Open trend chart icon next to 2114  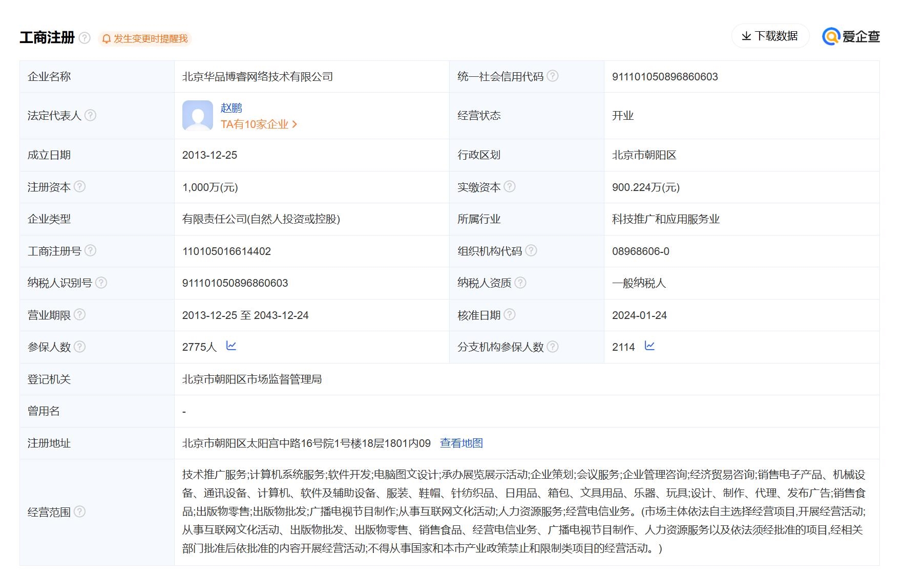click(x=649, y=346)
